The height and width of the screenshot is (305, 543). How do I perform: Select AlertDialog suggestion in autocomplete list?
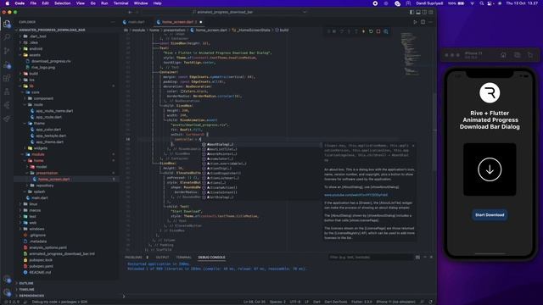click(x=220, y=197)
